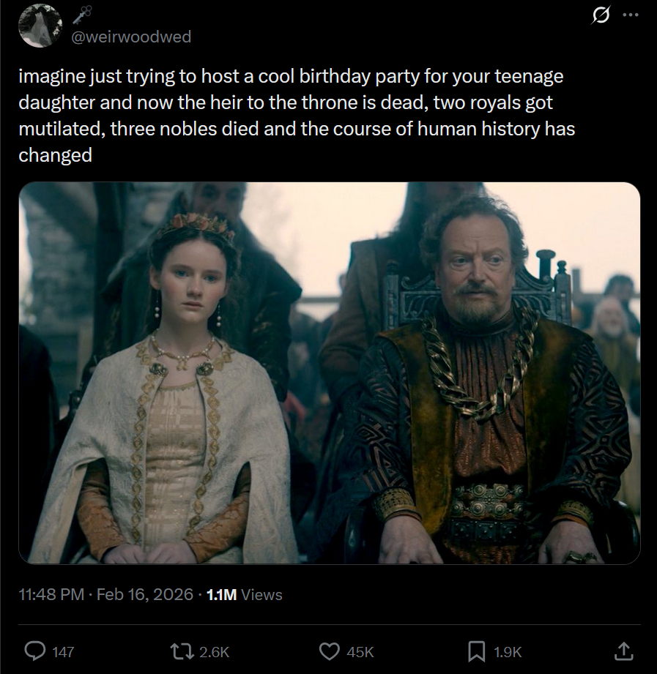Click the reply speech bubble icon
Viewport: 657px width, 674px height.
[35, 651]
